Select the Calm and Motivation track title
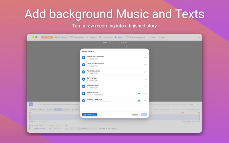The height and width of the screenshot is (143, 229). tap(95, 63)
